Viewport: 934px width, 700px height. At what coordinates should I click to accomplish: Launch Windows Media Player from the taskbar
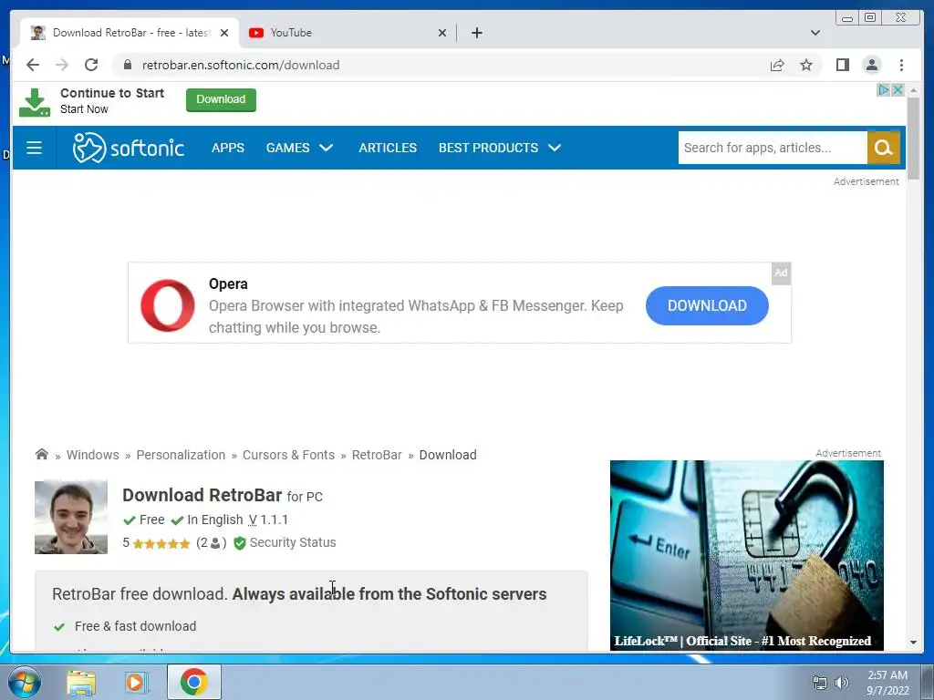coord(135,682)
